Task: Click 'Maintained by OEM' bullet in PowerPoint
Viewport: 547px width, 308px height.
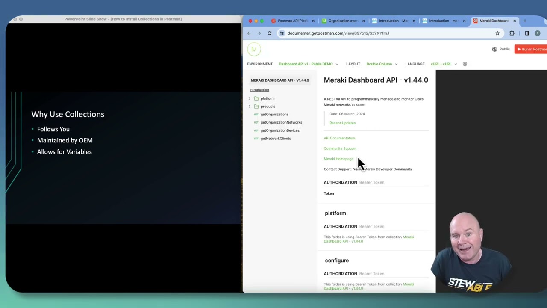Action: [65, 140]
